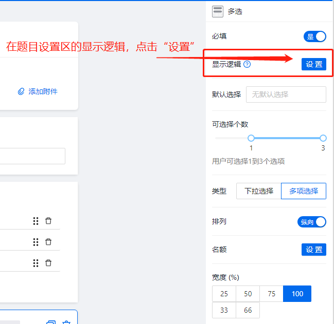The image size is (334, 324).
Task: Click the text input field in the form
Action: [32, 156]
